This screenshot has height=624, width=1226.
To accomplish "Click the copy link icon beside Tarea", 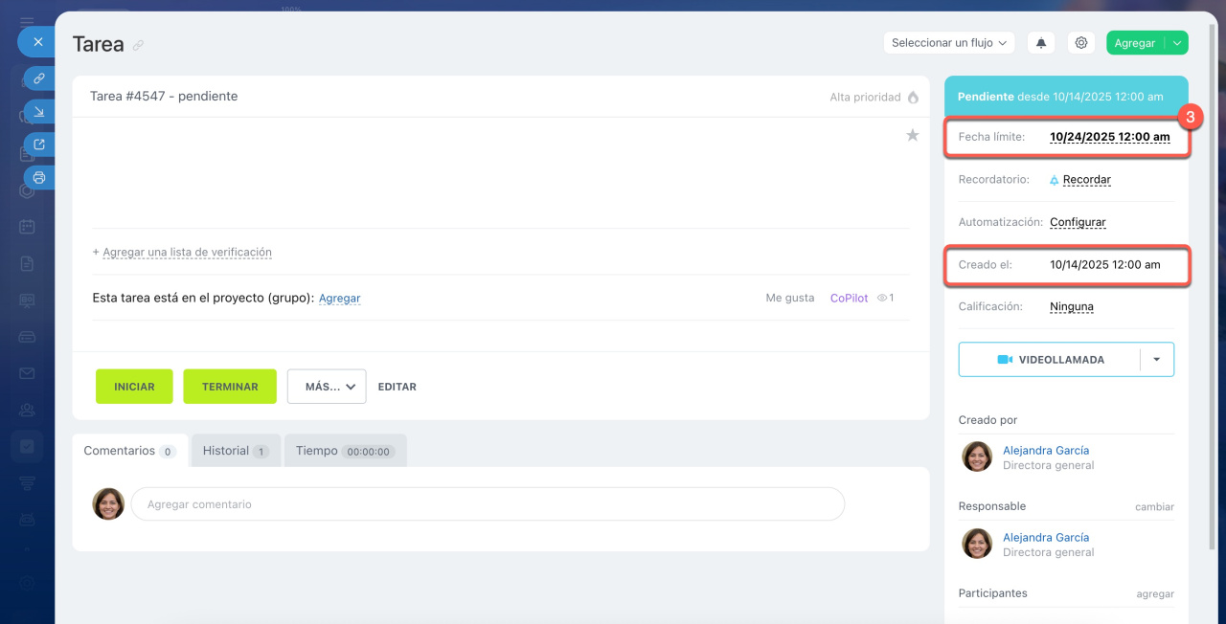I will point(139,46).
